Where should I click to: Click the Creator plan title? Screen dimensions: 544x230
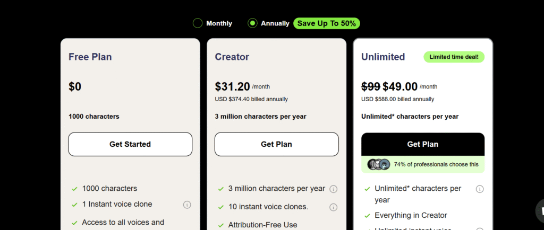tap(232, 57)
